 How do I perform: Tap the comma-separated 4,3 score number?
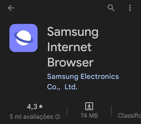[32, 107]
